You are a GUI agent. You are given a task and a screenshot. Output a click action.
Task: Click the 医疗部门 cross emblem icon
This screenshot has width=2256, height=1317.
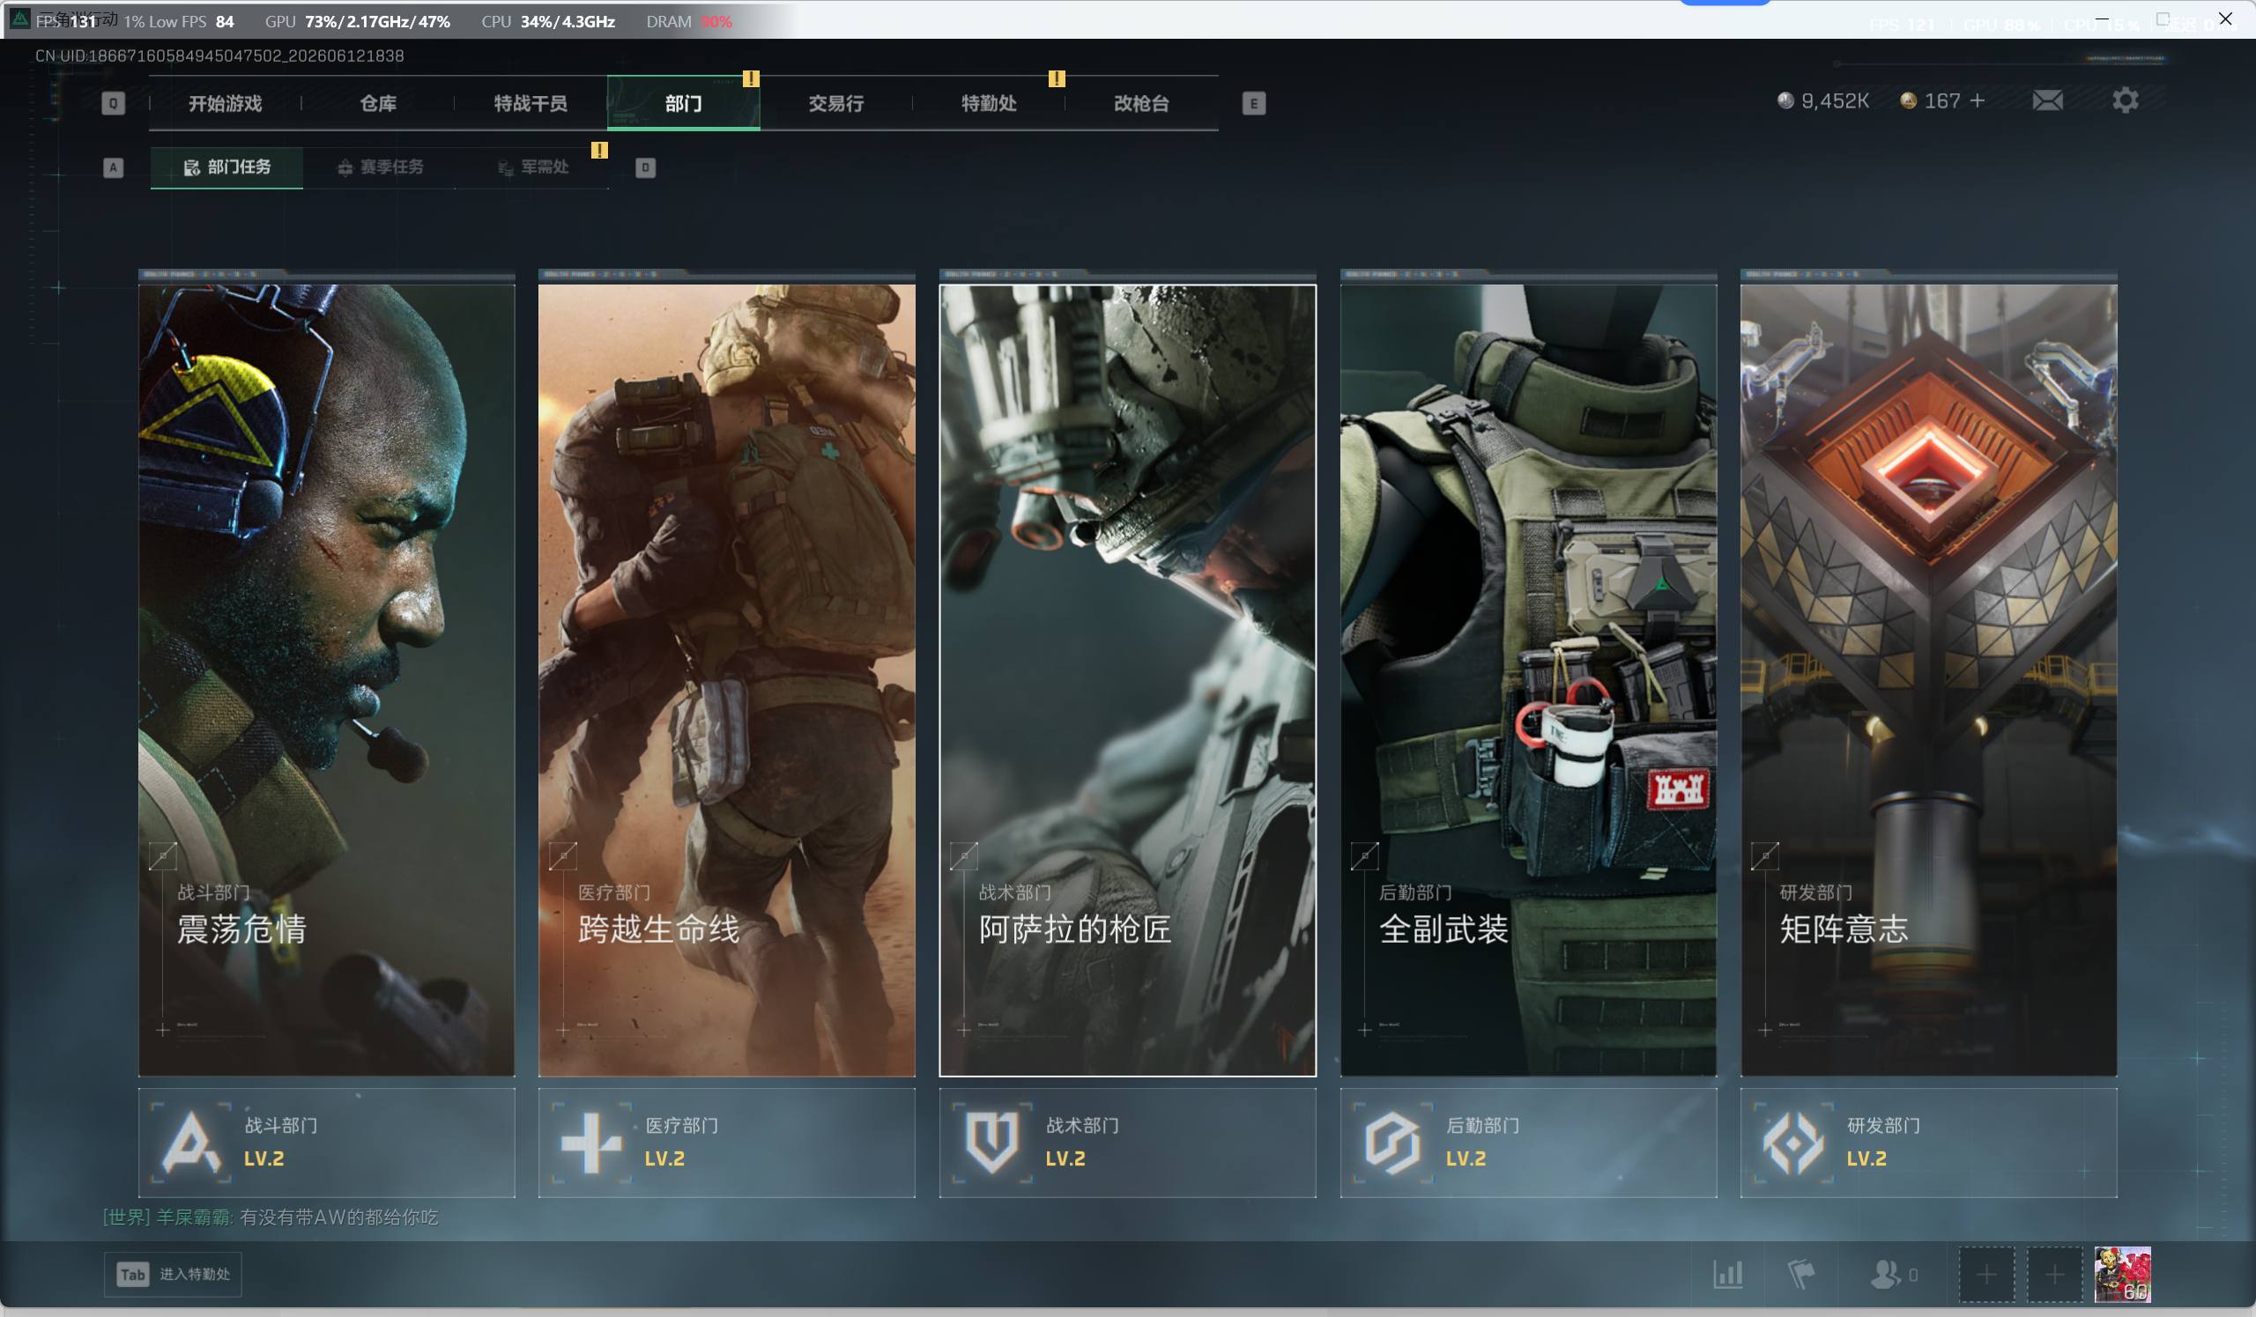pos(590,1143)
